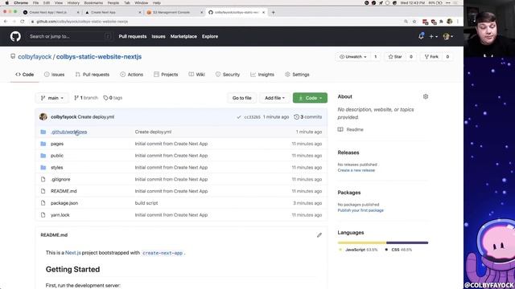This screenshot has height=289, width=515.
Task: Open the Security tab
Action: click(x=228, y=75)
